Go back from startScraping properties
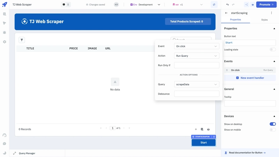 226,13
